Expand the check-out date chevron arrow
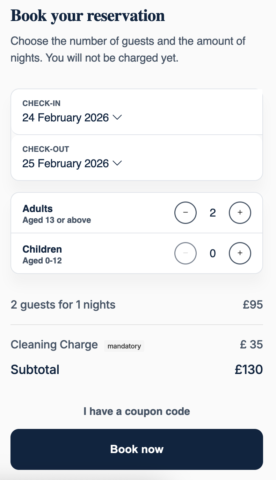This screenshot has height=480, width=276. click(117, 163)
